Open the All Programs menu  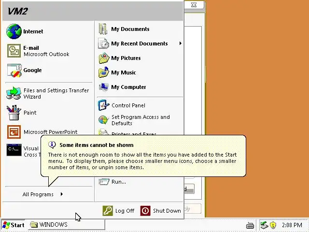(x=48, y=194)
